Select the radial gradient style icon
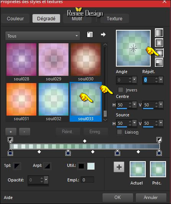Image resolution: width=171 pixels, height=204 pixels. 159,62
